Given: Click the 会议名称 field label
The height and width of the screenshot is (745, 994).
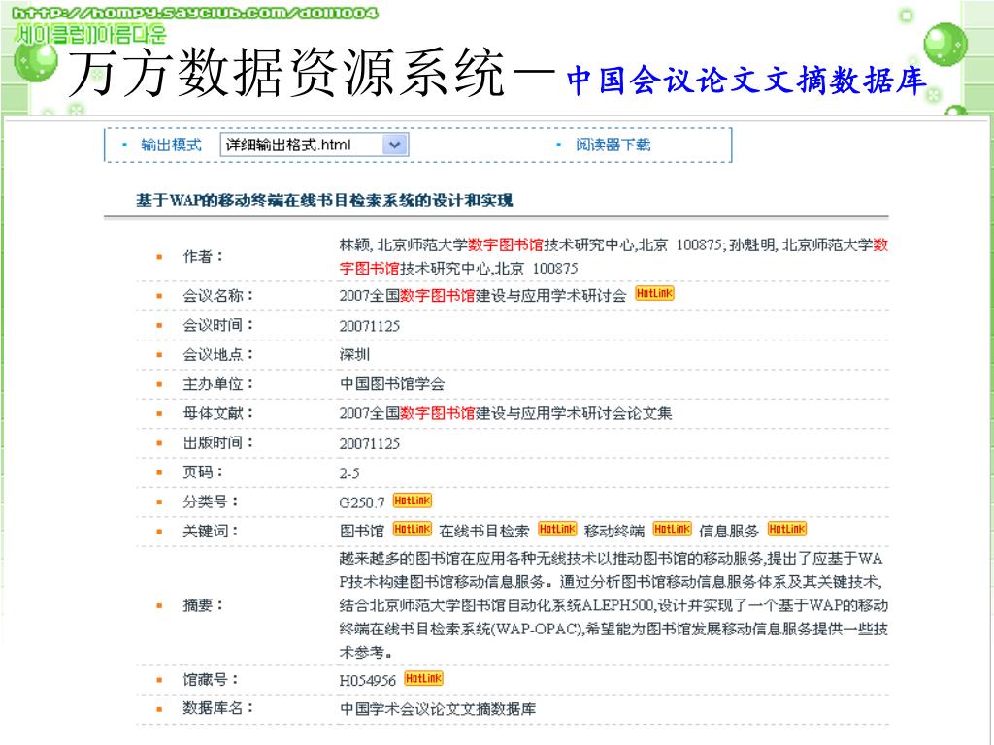Looking at the screenshot, I should [x=218, y=296].
